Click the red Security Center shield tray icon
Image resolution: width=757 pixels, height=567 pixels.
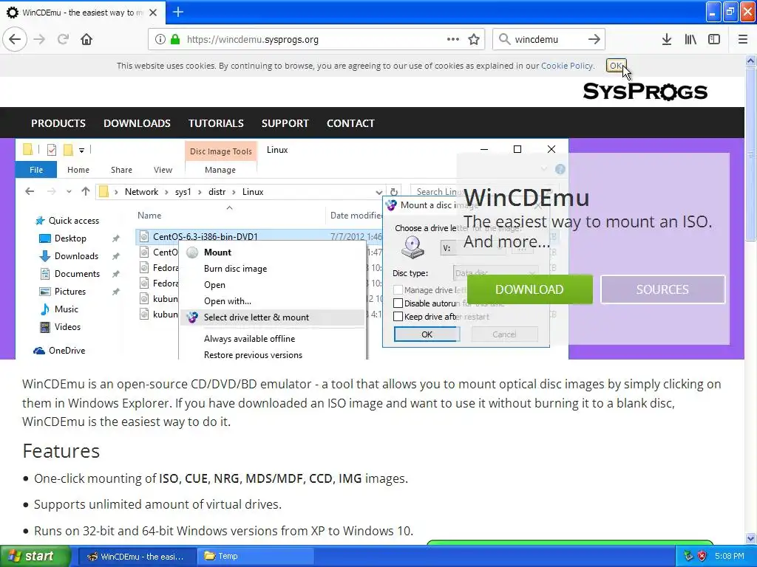point(702,557)
